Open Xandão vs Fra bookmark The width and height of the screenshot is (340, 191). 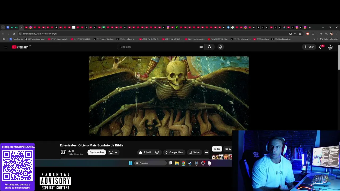pos(281,39)
